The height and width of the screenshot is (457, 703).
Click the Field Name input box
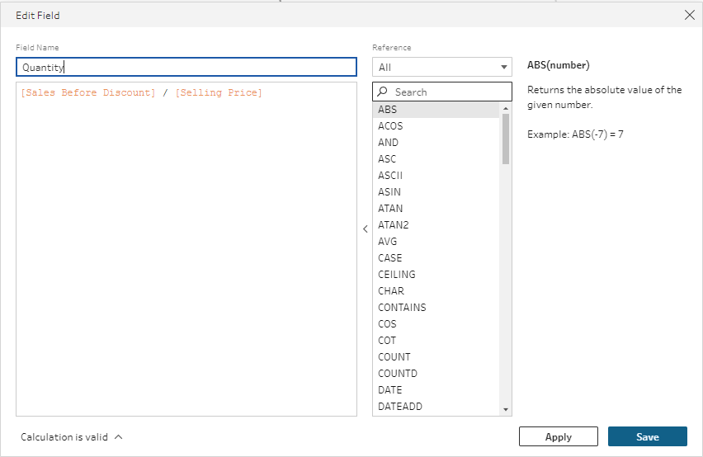(186, 68)
